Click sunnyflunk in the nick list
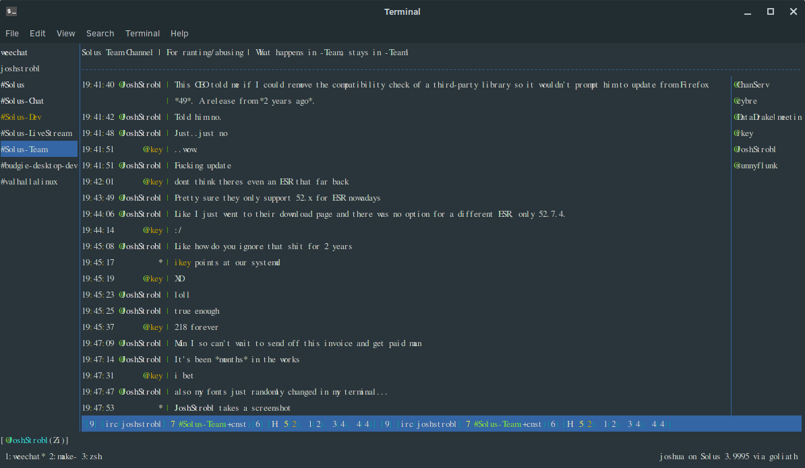 pos(756,166)
